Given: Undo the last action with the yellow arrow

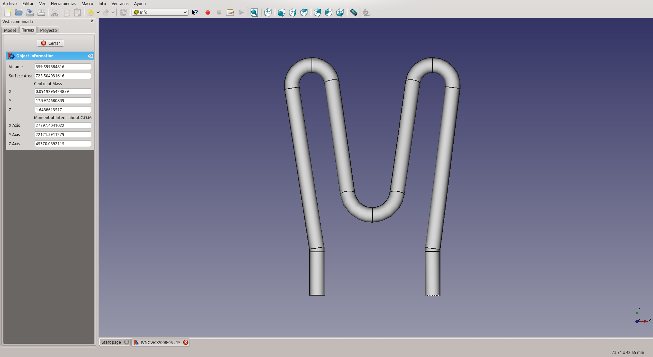Looking at the screenshot, I should (90, 13).
